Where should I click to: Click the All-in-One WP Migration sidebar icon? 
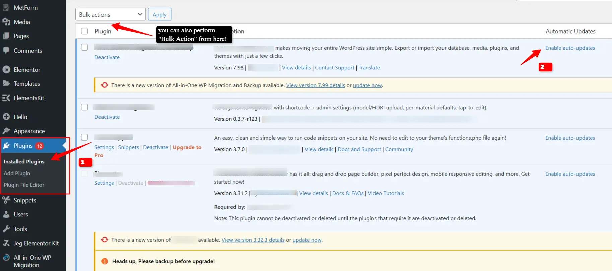pos(6,258)
